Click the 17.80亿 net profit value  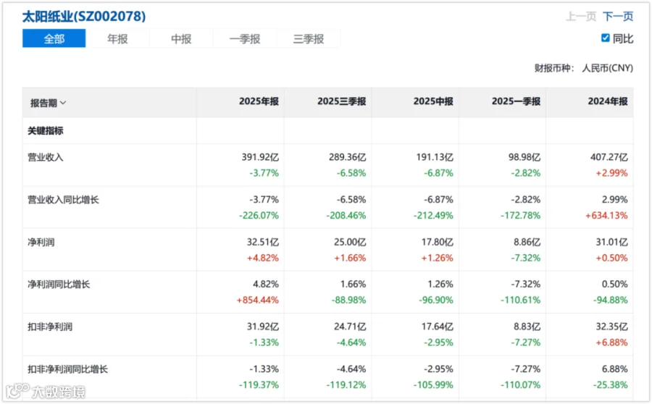pos(438,242)
